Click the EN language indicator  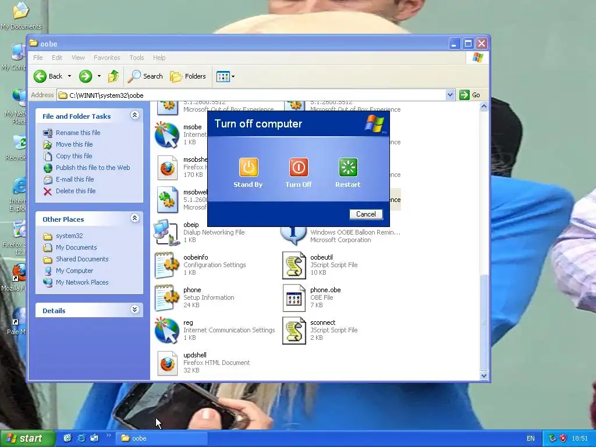point(531,438)
